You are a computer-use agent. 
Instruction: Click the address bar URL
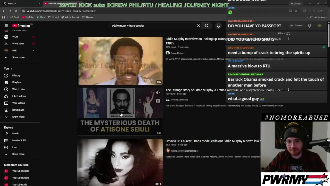[x=61, y=11]
